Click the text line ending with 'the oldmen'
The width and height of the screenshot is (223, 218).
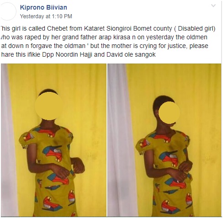[104, 37]
